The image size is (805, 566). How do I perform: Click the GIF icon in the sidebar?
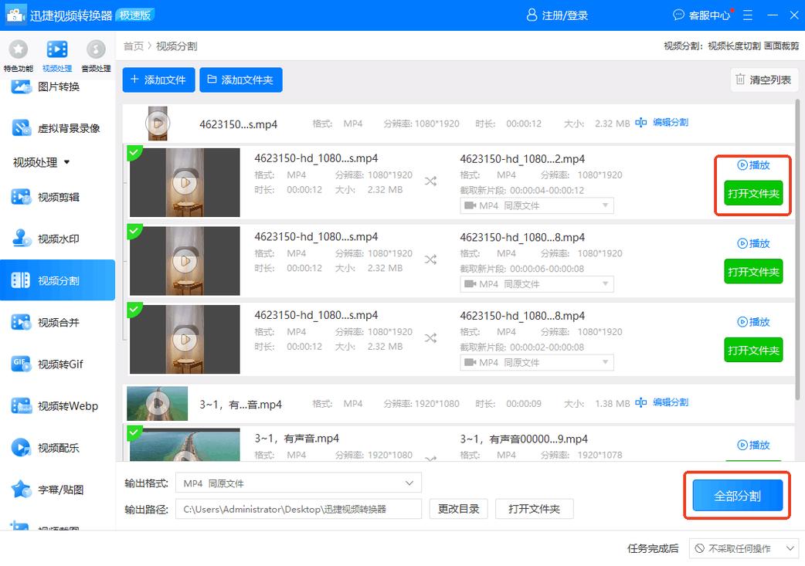click(21, 364)
